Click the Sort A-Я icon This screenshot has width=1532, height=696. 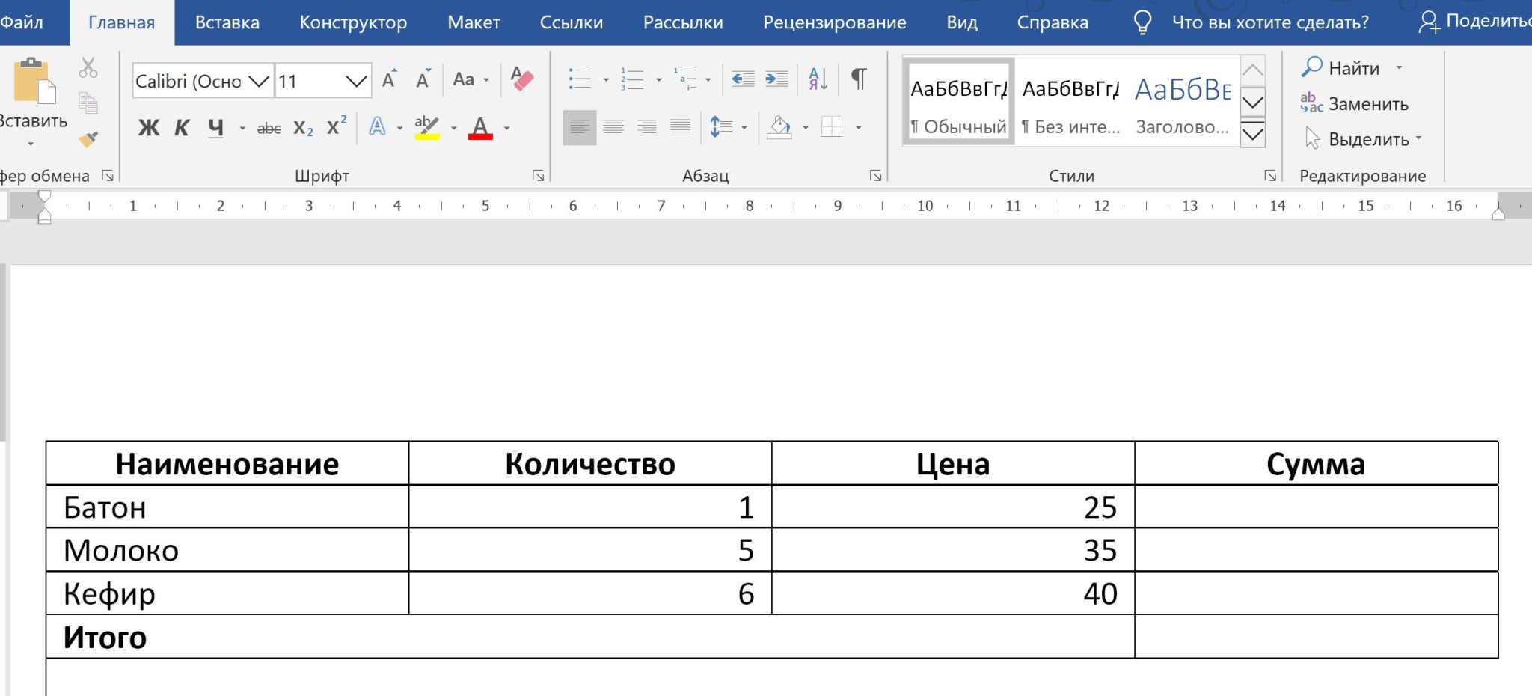(x=818, y=79)
